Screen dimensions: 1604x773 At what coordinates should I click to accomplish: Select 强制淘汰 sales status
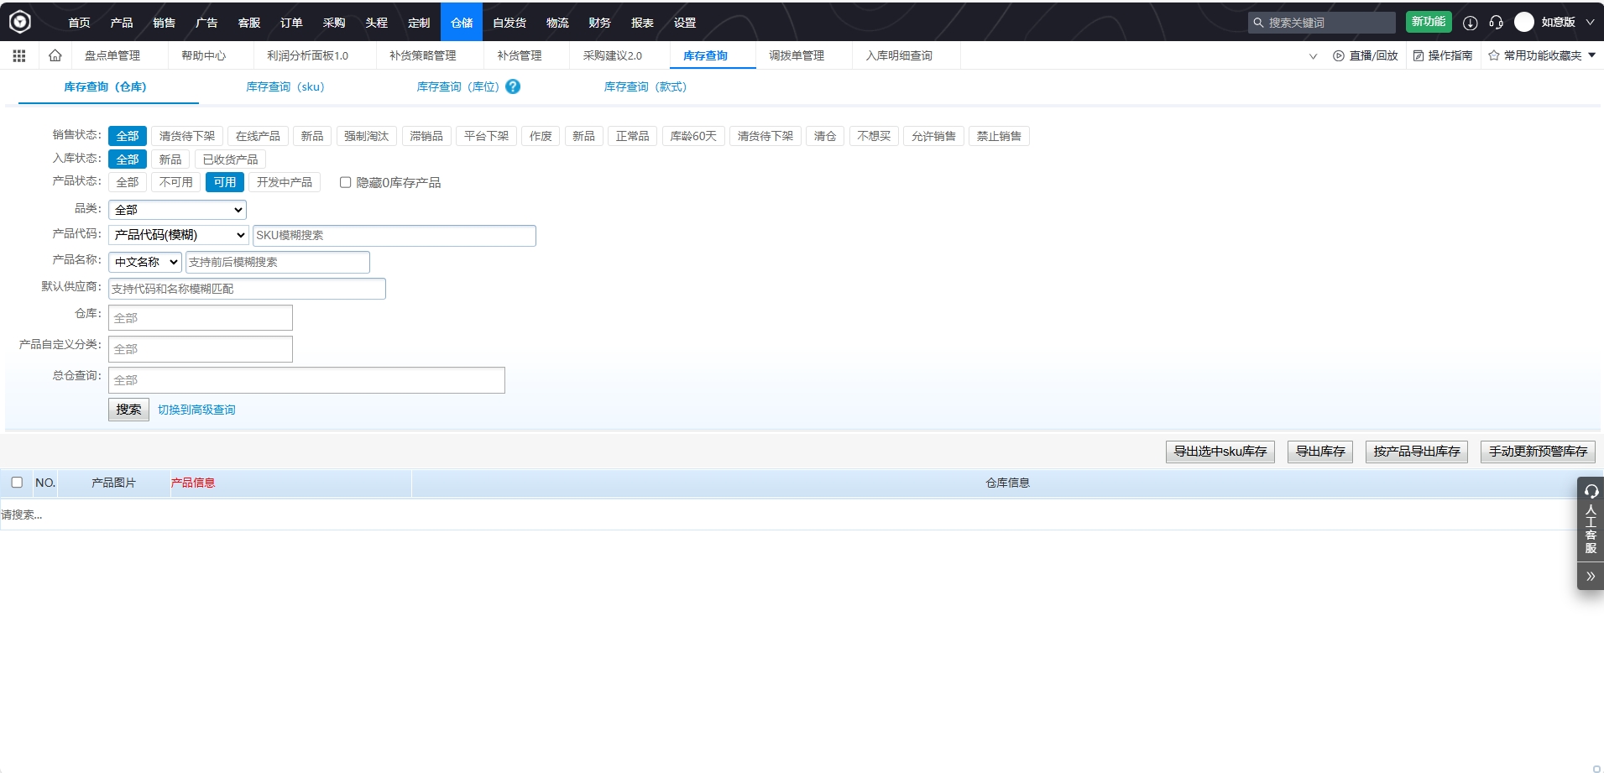point(366,136)
